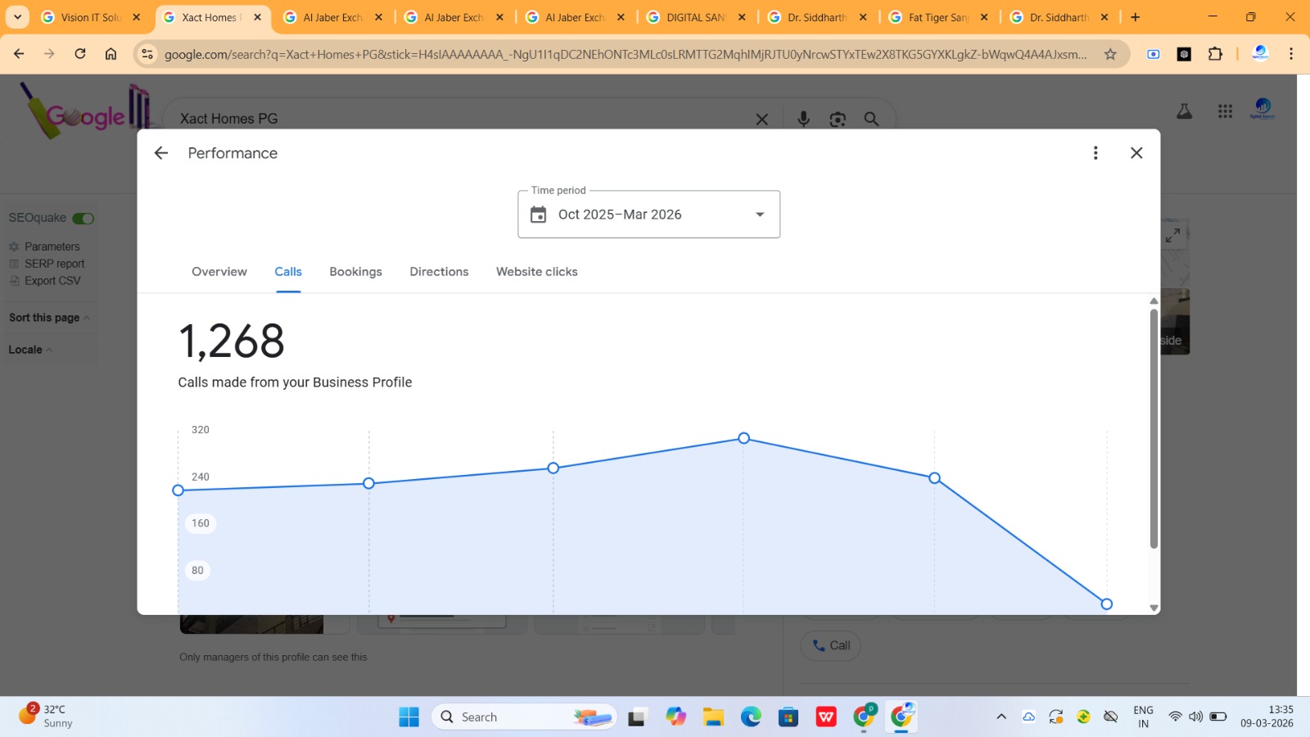The height and width of the screenshot is (737, 1310).
Task: Open Copilot from taskbar
Action: (x=675, y=717)
